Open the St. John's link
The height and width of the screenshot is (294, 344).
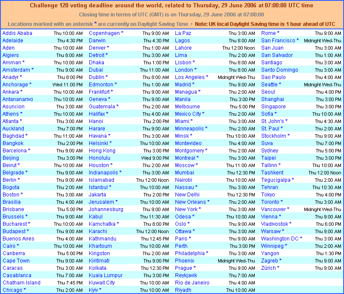[x=272, y=121]
